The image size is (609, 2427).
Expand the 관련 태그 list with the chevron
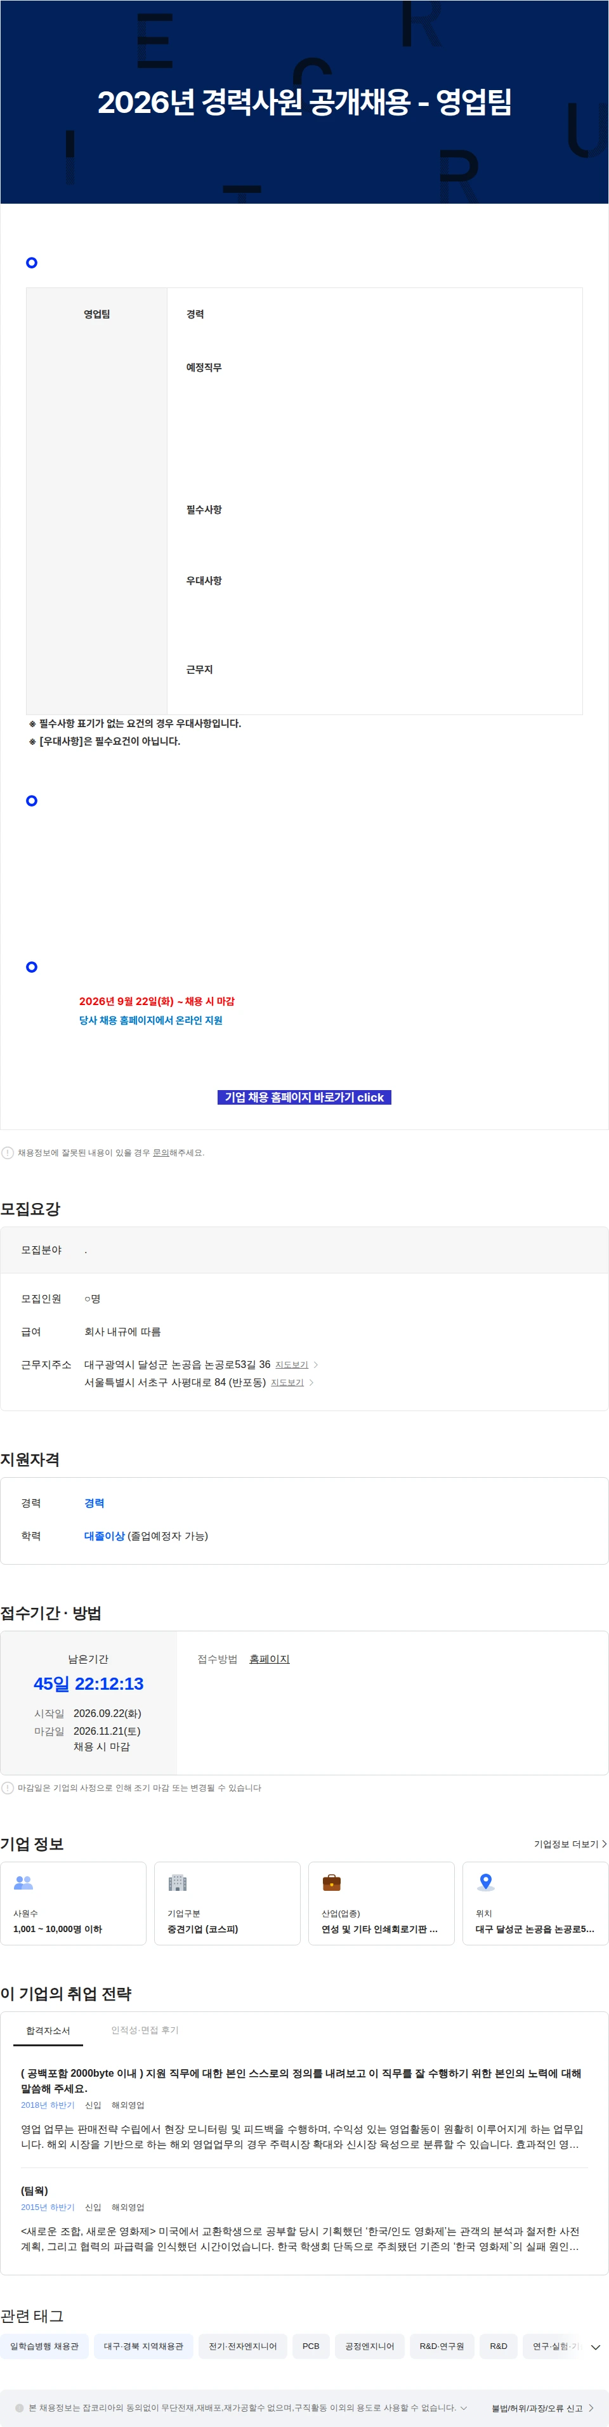point(595,2346)
